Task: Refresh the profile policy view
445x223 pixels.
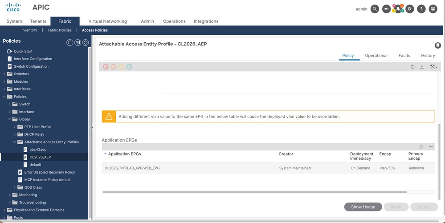Action: pos(412,67)
